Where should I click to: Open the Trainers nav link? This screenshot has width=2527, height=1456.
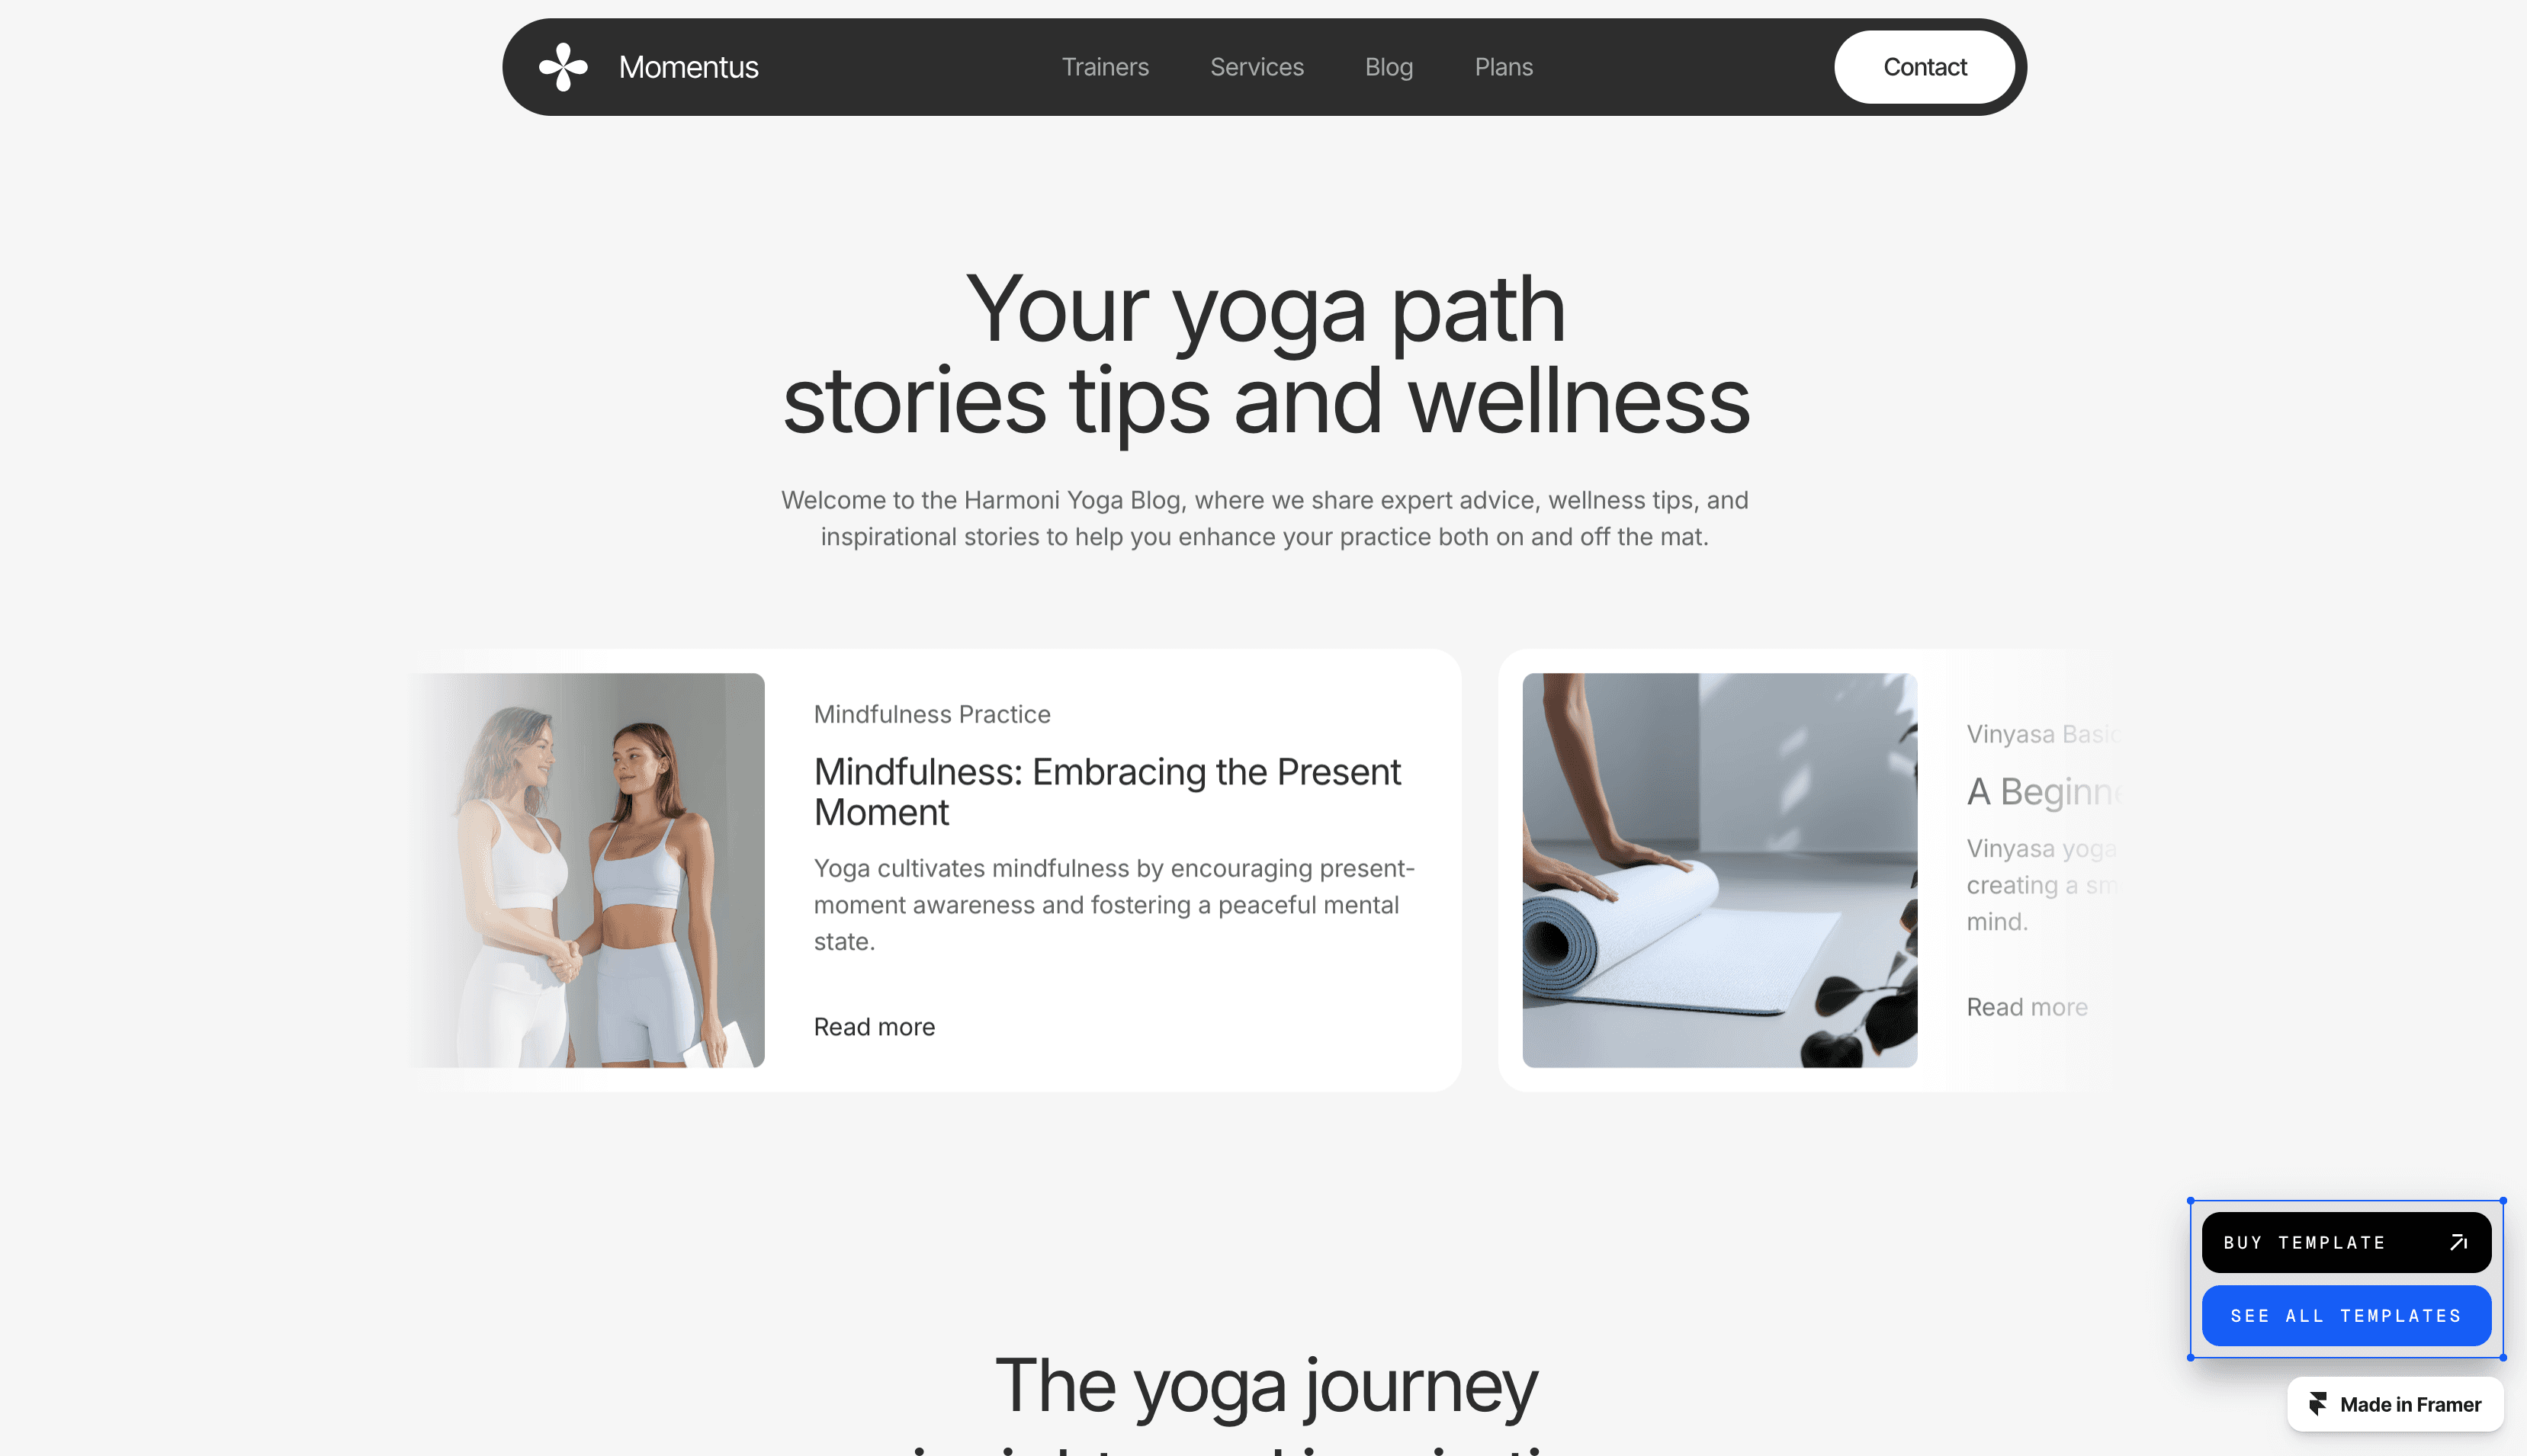tap(1105, 67)
